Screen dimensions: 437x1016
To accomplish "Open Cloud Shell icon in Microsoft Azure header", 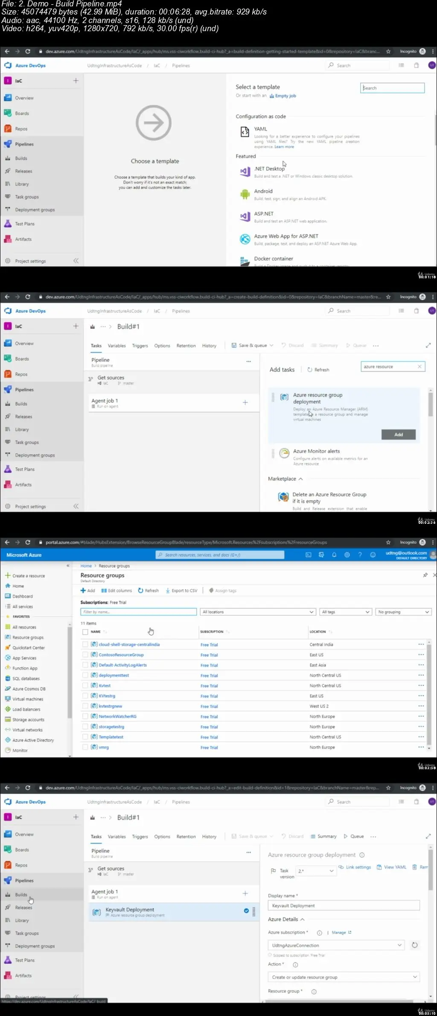I will (309, 555).
